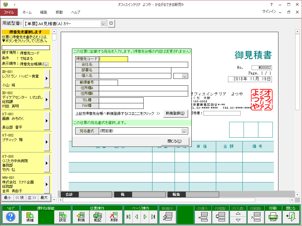Click the 転記 transfer icon
302x226 pixels.
coord(97,217)
